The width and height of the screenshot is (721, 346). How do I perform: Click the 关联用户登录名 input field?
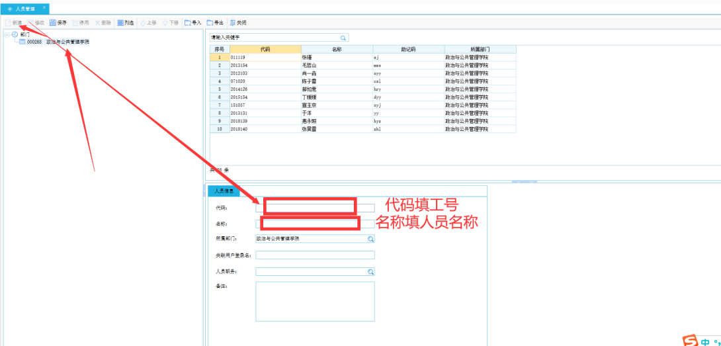pyautogui.click(x=315, y=255)
